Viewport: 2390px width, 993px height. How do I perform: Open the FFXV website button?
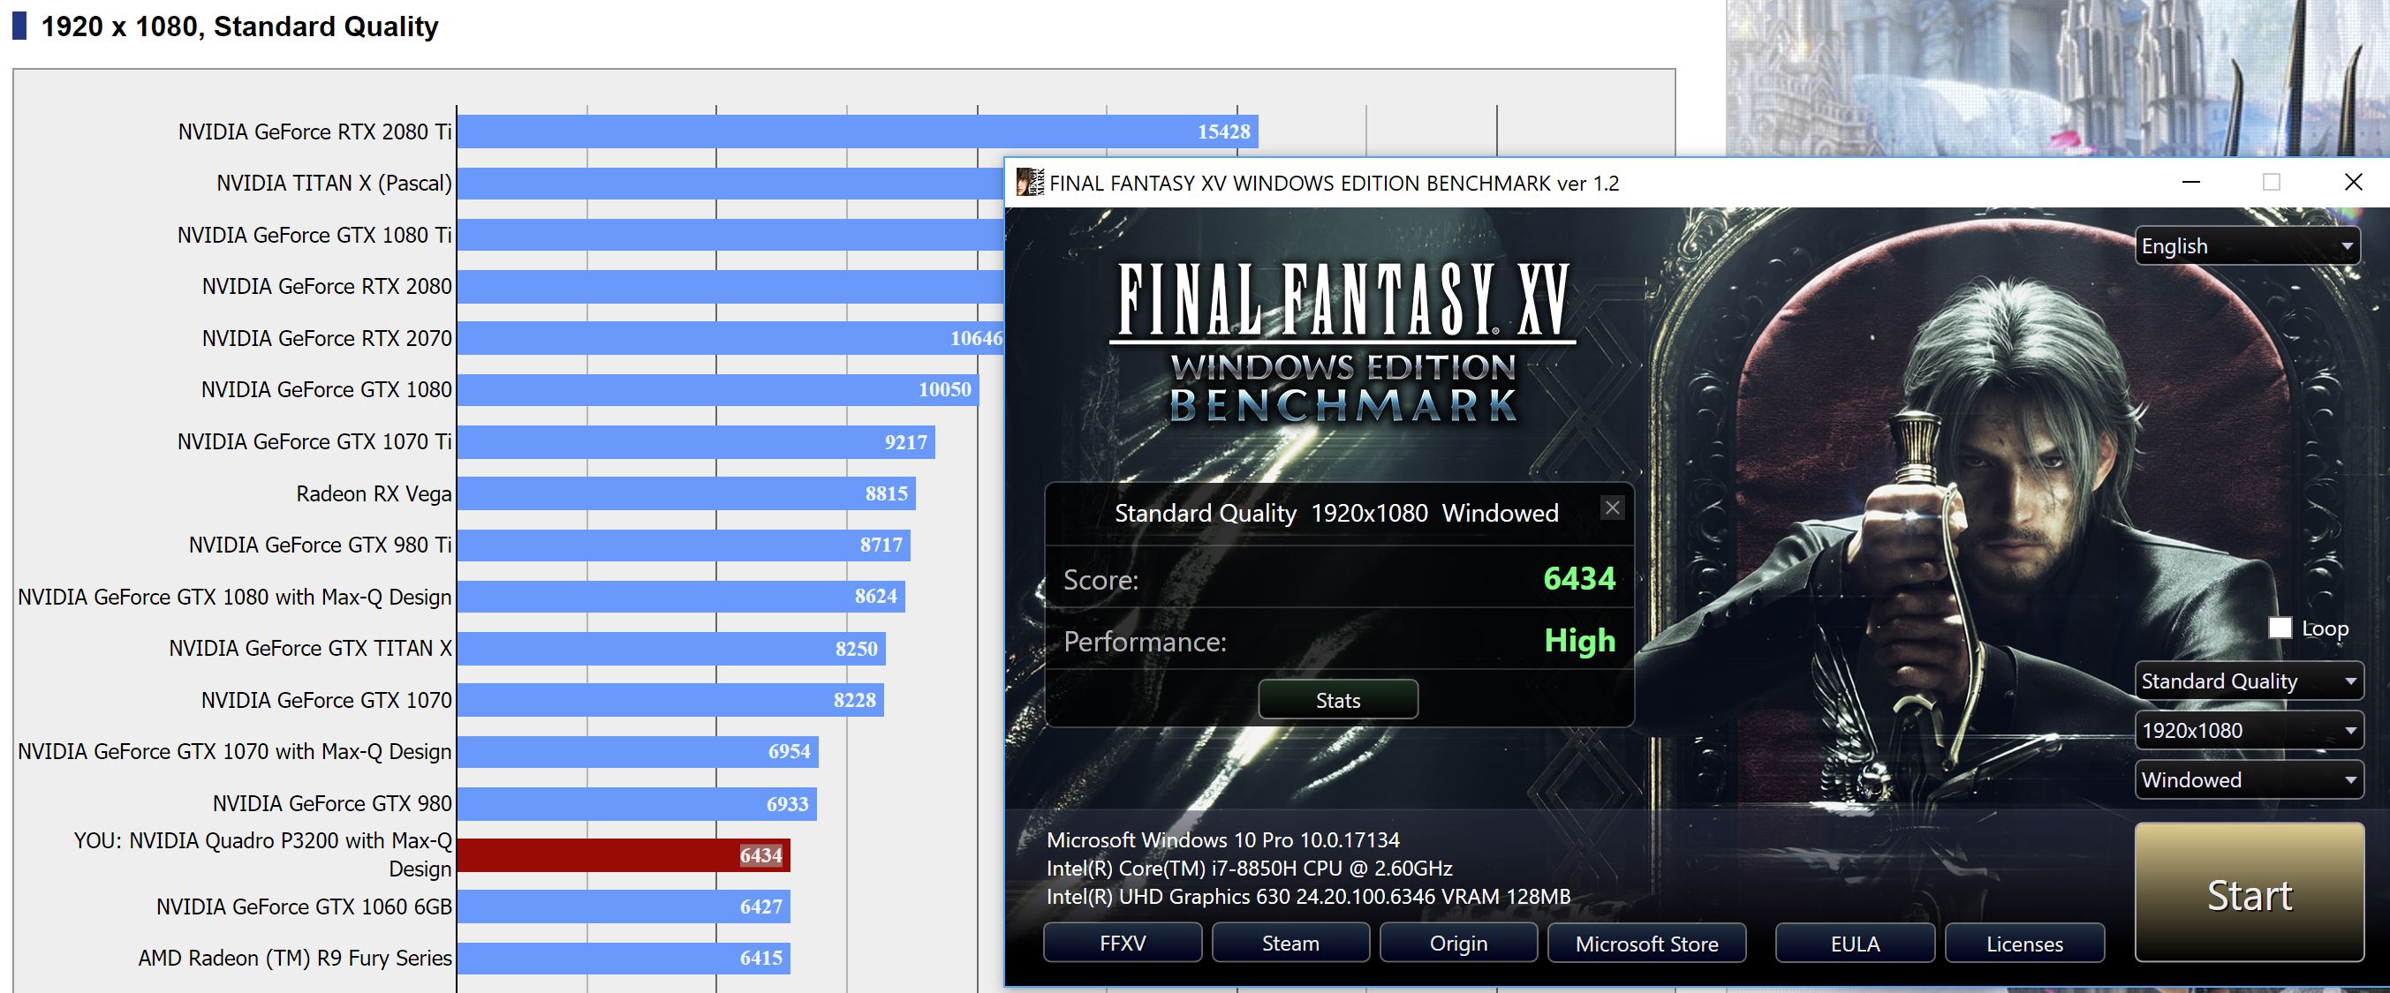coord(1123,943)
